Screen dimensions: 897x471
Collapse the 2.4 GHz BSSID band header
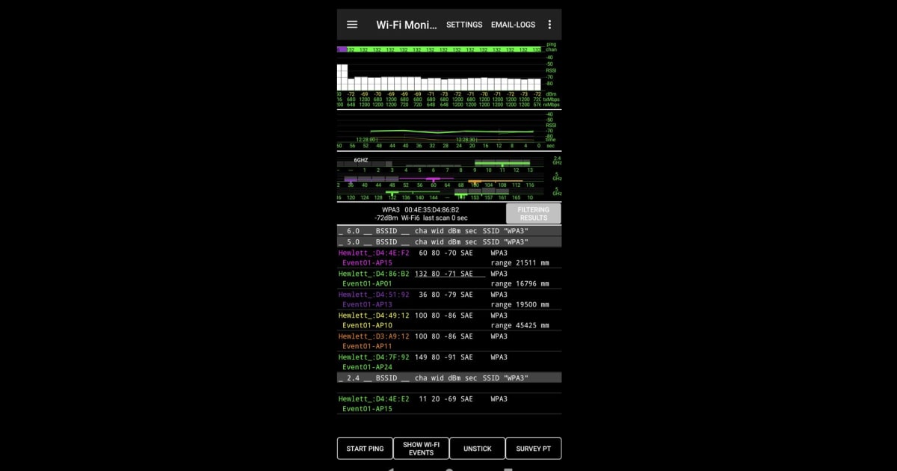click(449, 378)
